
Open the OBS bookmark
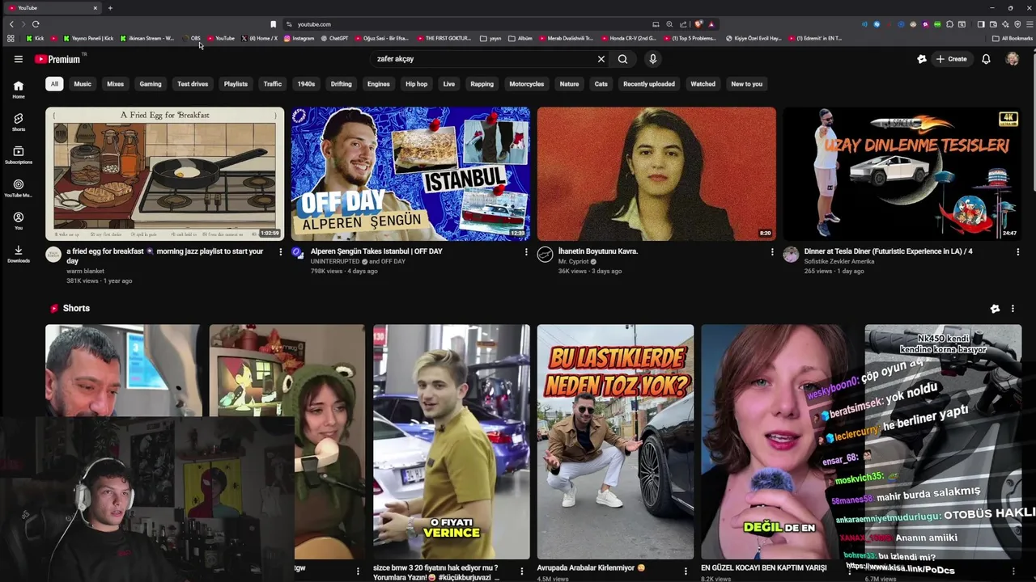tap(192, 38)
